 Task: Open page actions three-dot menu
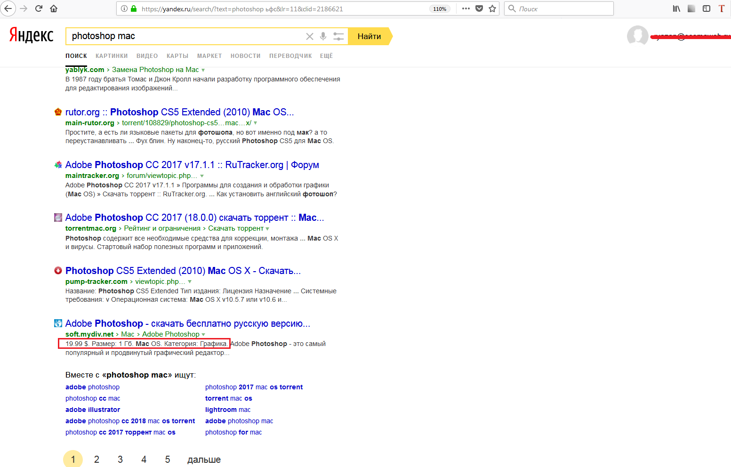pyautogui.click(x=466, y=8)
